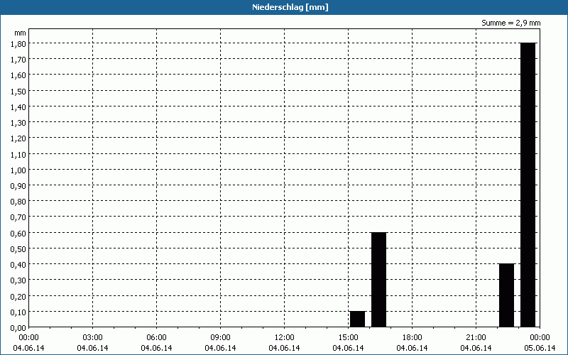The image size is (568, 355).
Task: Select the 12:00 time label
Action: [285, 338]
